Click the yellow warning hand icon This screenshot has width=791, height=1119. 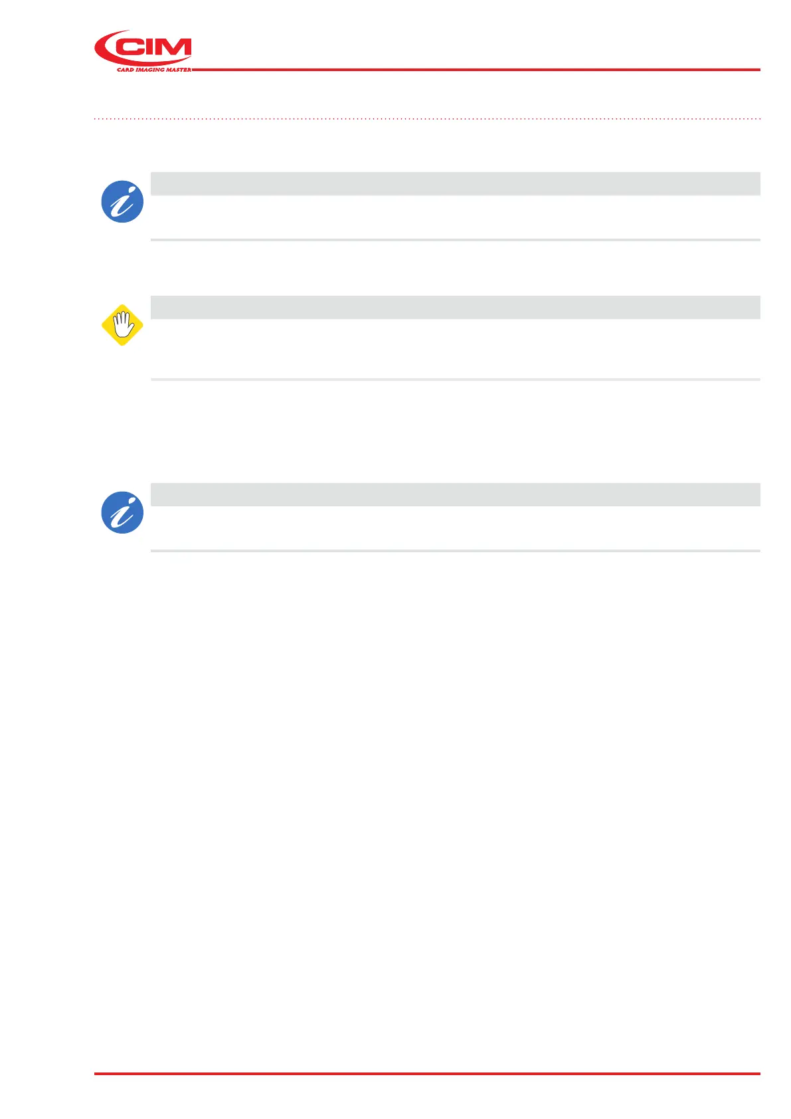122,326
